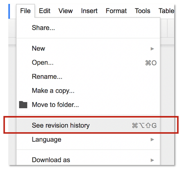This screenshot has width=182, height=170.
Task: Choose Open... in the File menu
Action: pyautogui.click(x=88, y=63)
